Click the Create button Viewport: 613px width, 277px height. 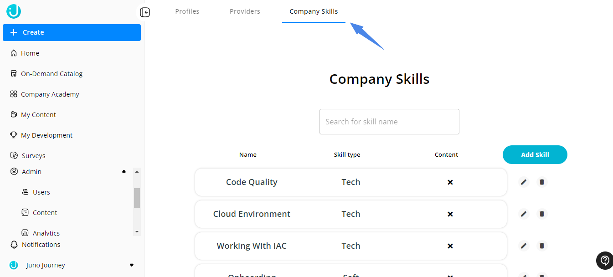point(72,32)
